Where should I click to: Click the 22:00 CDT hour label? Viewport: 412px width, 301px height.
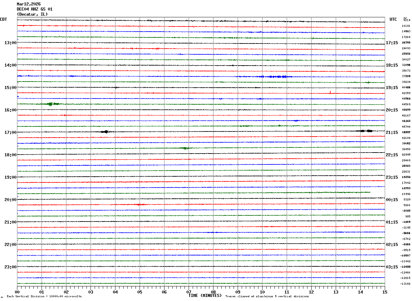pyautogui.click(x=11, y=245)
